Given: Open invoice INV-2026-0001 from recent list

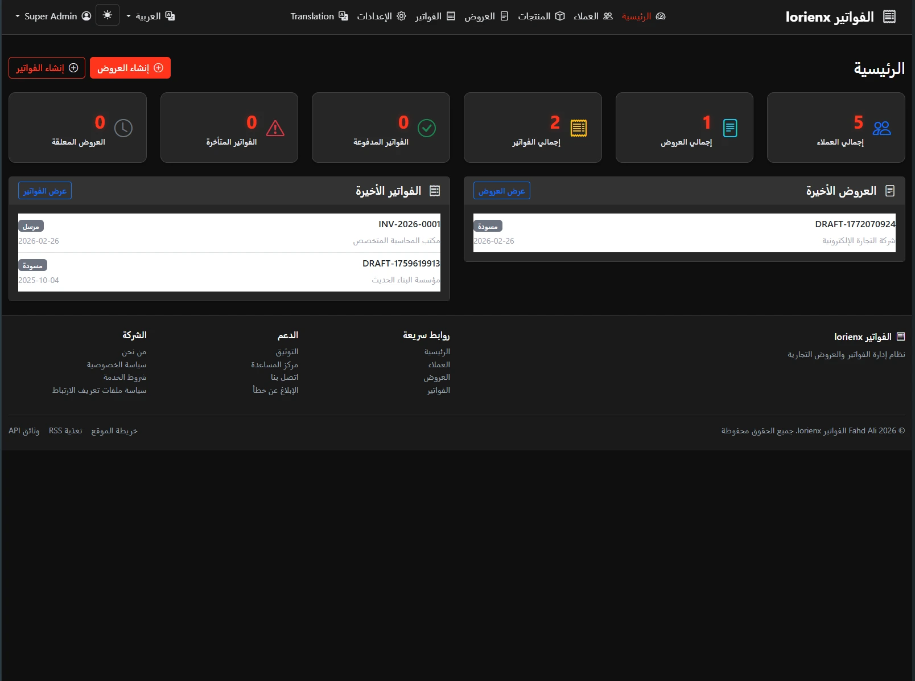Looking at the screenshot, I should (409, 224).
